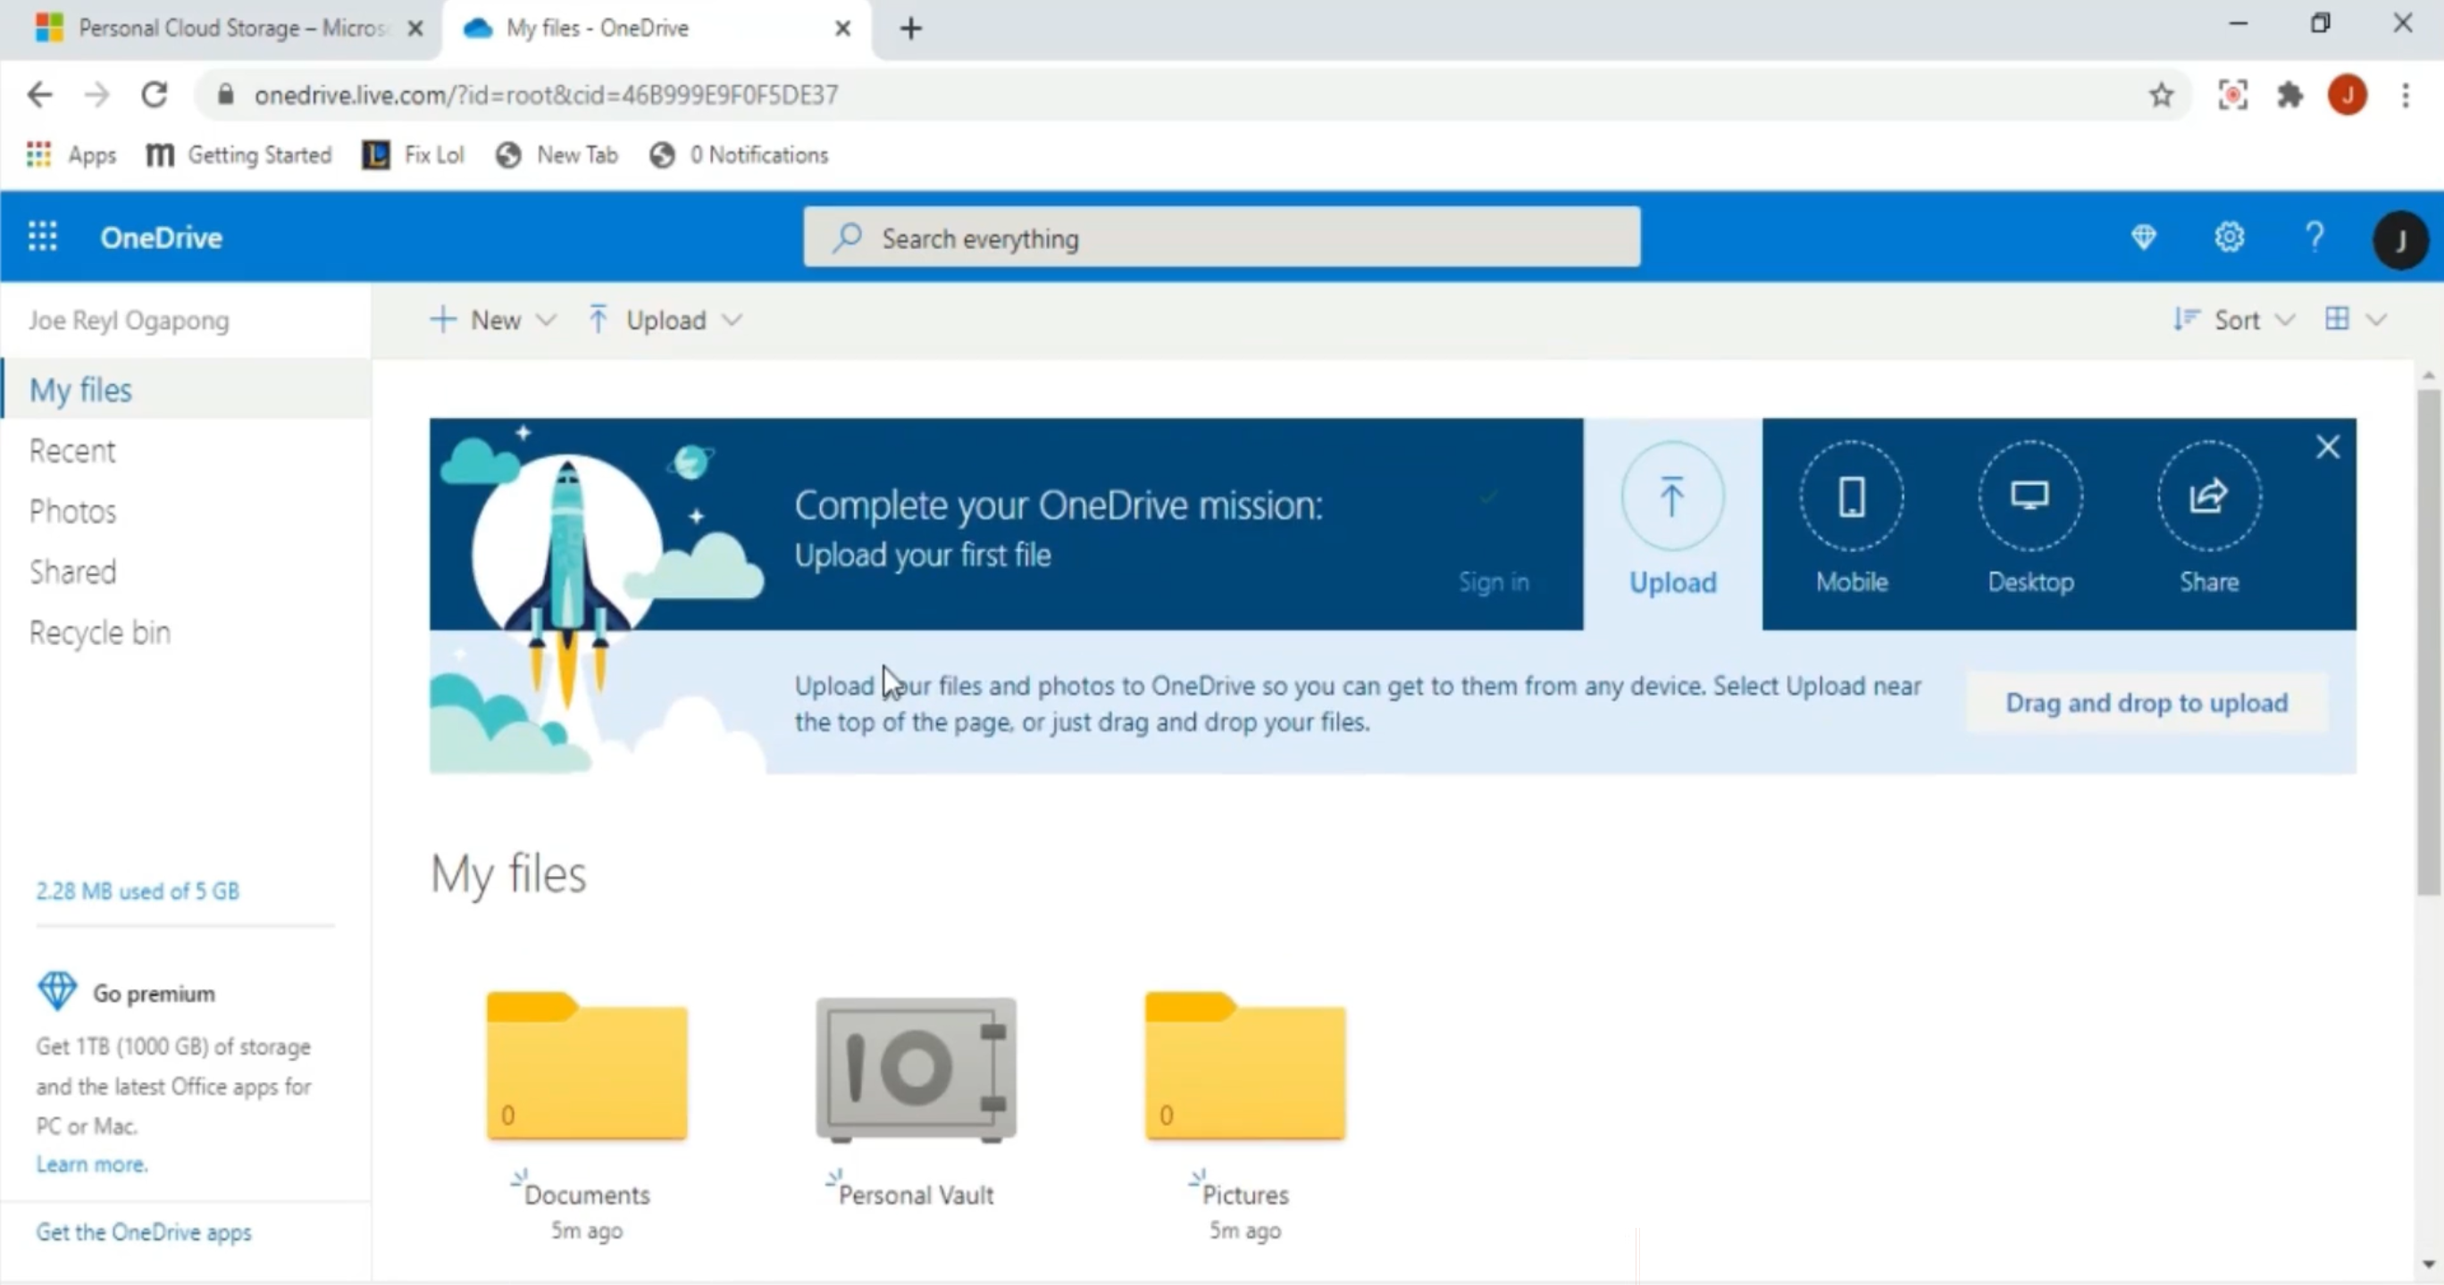
Task: Click the Share icon in the mission banner
Action: coord(2208,495)
